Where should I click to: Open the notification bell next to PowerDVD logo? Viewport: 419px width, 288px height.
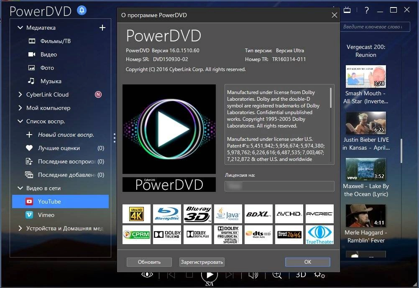[82, 10]
